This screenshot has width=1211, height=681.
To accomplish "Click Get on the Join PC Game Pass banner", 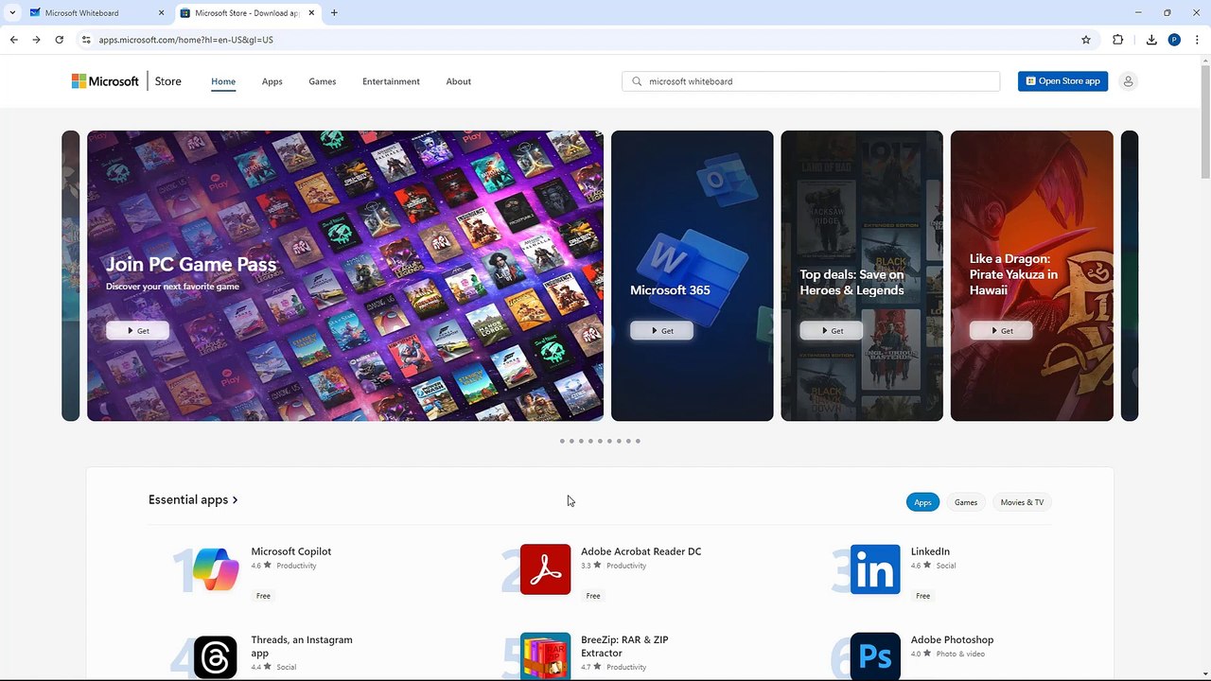I will (137, 331).
